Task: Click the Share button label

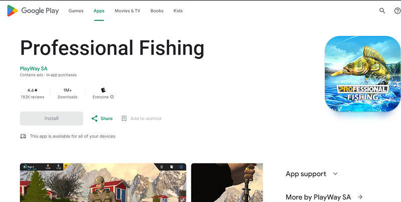Action: pos(107,118)
